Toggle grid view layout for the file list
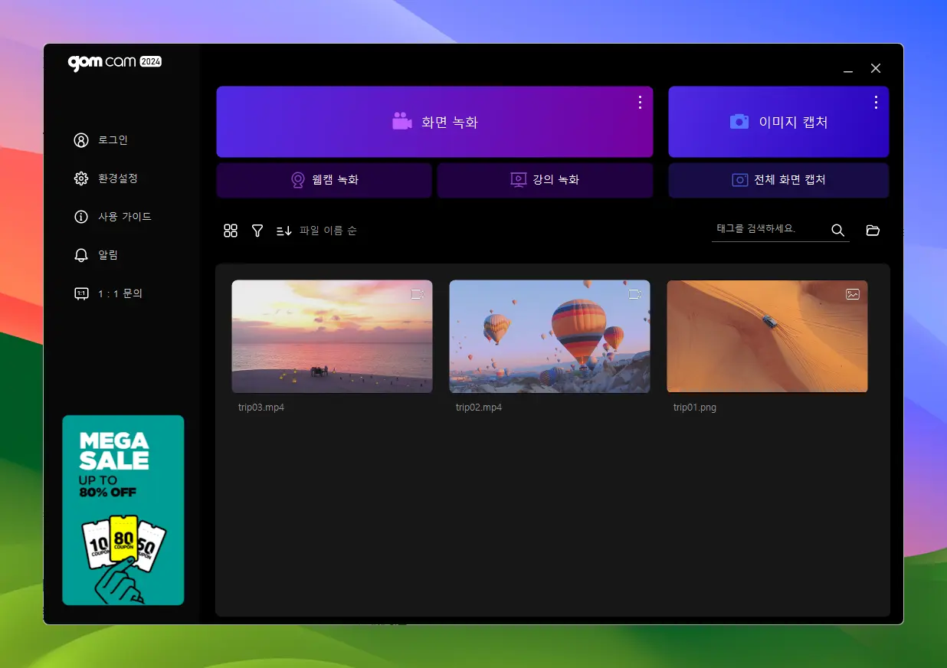 pyautogui.click(x=230, y=231)
